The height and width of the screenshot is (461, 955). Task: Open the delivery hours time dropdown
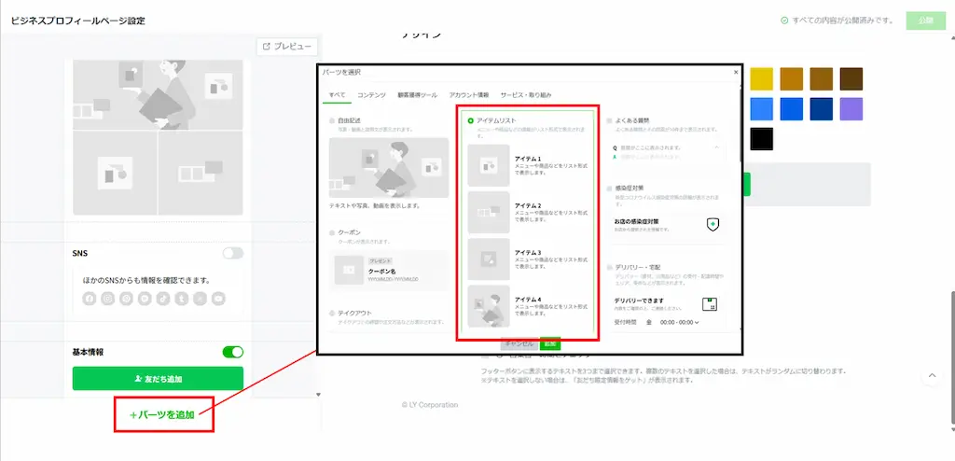(679, 323)
